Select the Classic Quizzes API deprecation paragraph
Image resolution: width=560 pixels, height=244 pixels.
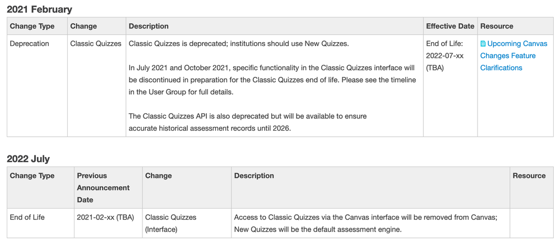247,122
